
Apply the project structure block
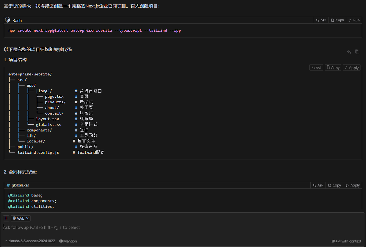[351, 68]
